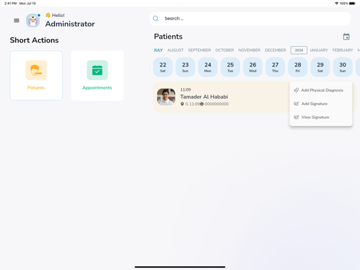Click the Administrator heading
The image size is (360, 270).
pyautogui.click(x=70, y=24)
